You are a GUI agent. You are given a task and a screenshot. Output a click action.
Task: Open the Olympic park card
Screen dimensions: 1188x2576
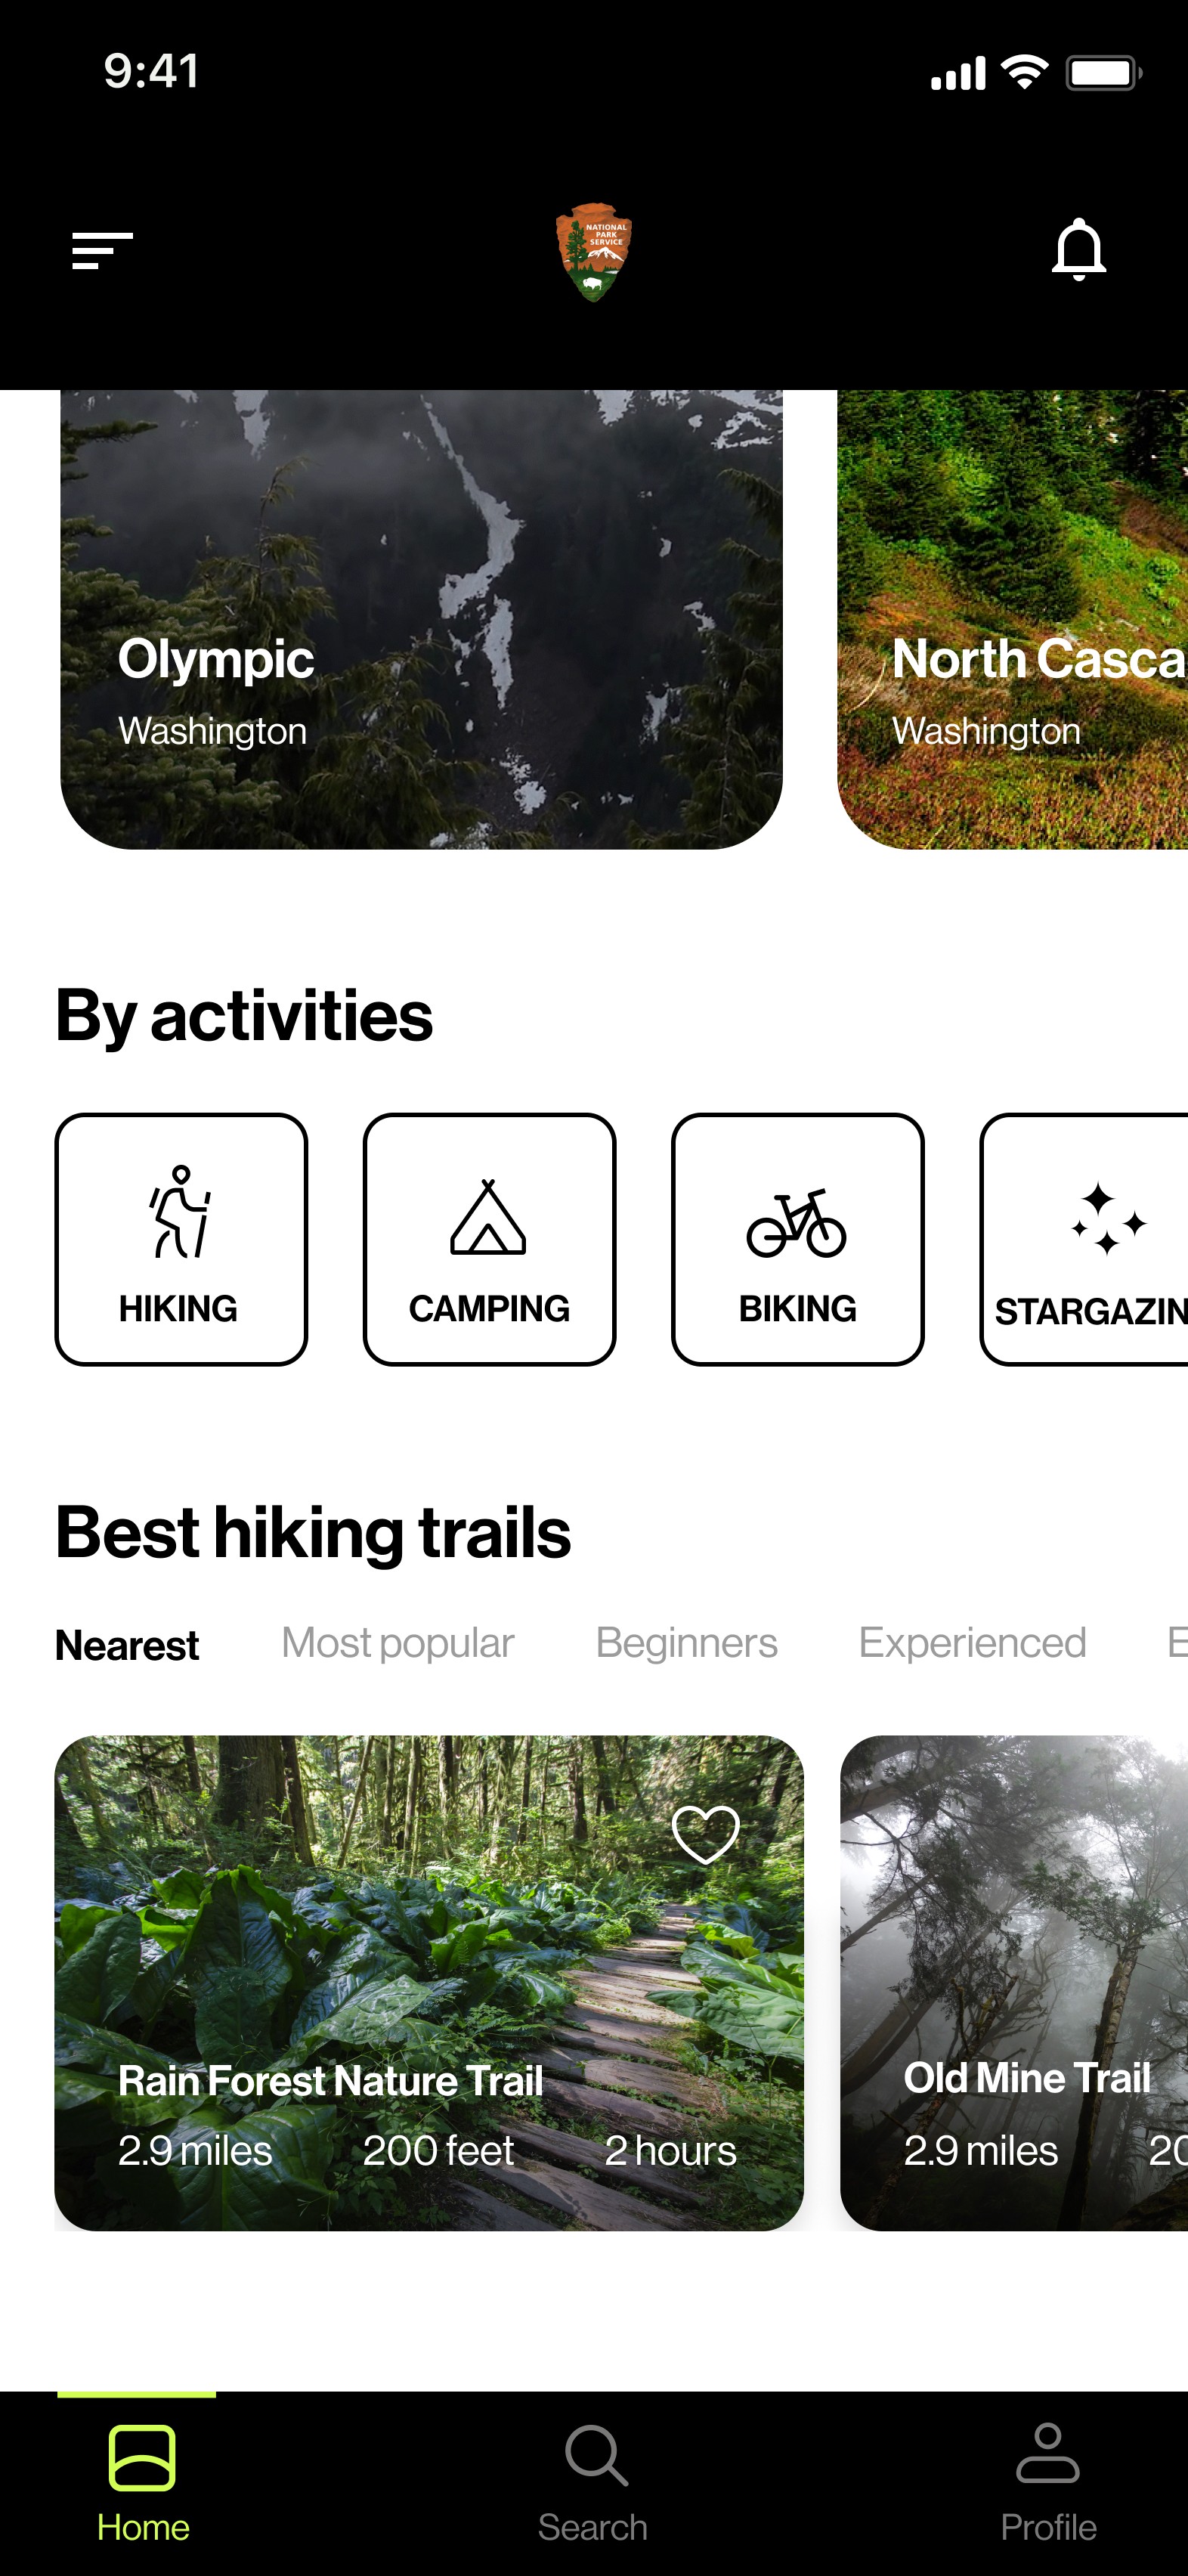[421, 619]
